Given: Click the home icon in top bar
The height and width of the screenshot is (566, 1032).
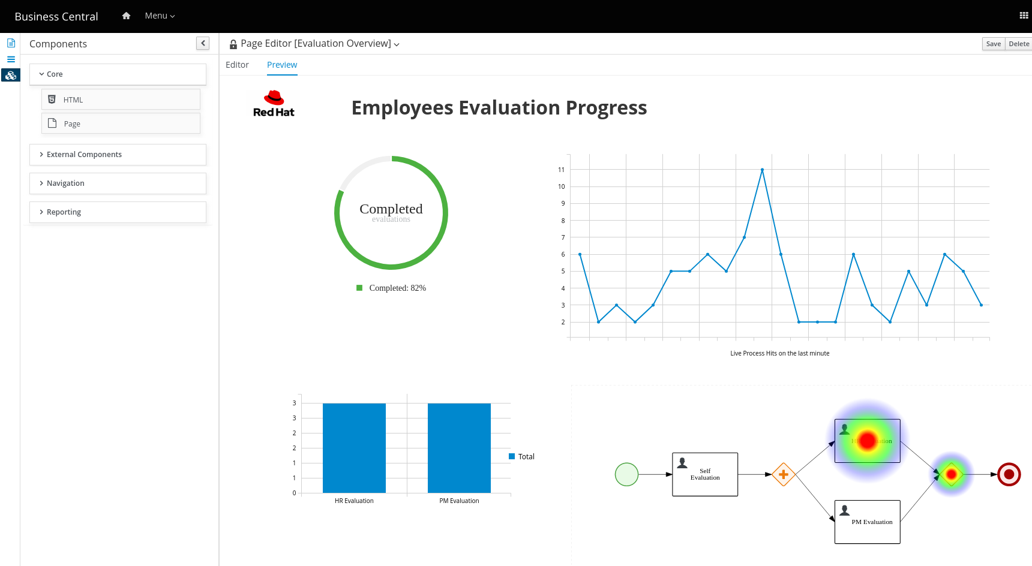Looking at the screenshot, I should (x=126, y=16).
